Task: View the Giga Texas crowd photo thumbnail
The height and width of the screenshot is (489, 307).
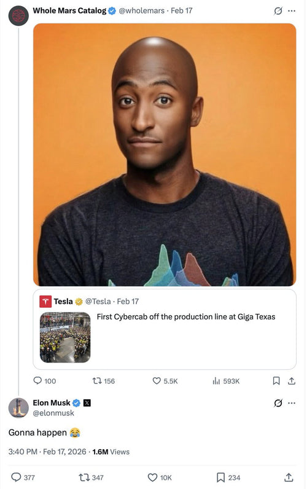Action: pos(65,337)
